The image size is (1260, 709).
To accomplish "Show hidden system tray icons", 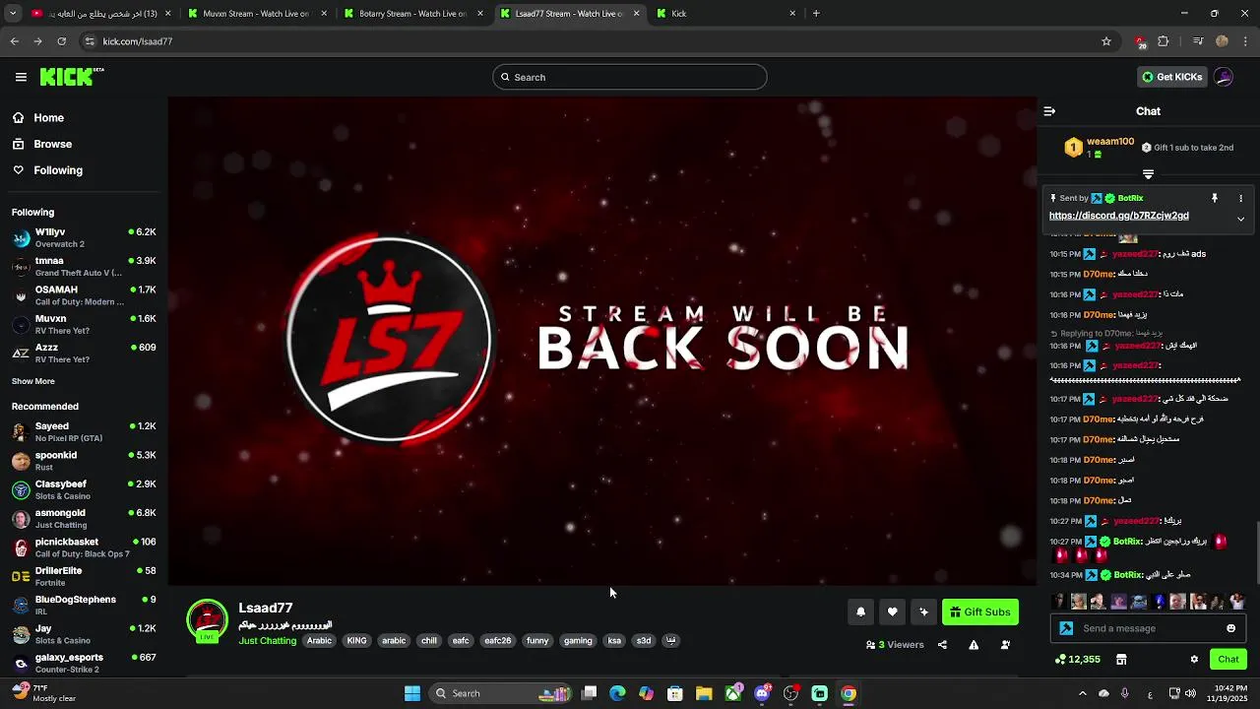I will 1083,693.
